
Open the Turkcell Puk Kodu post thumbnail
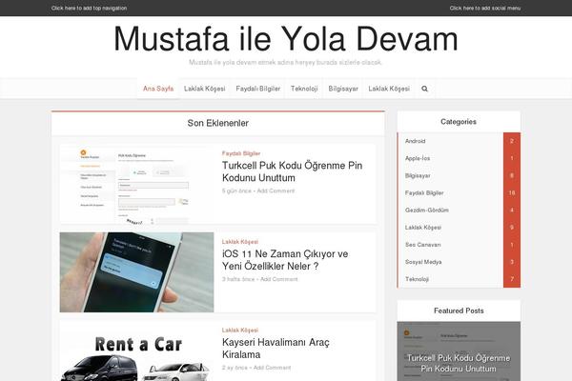[x=136, y=184]
